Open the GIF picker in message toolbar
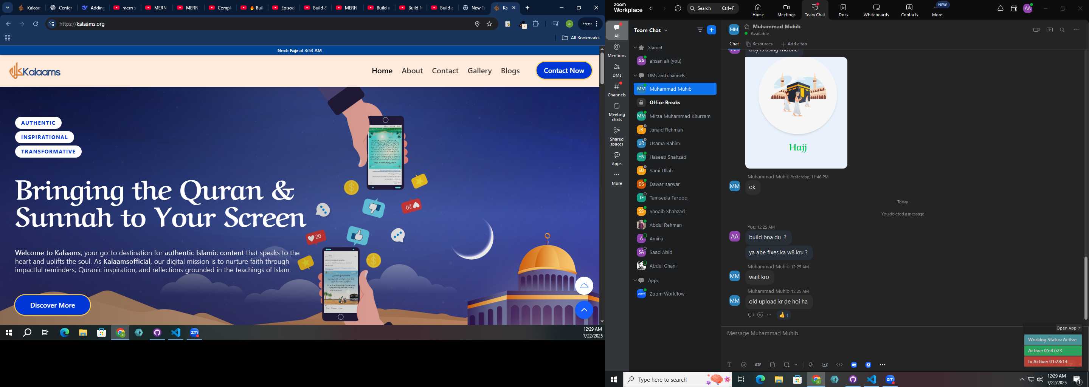This screenshot has width=1089, height=387. pos(758,365)
